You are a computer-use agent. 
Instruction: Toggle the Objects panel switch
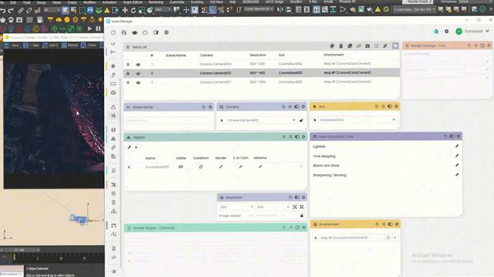click(x=297, y=137)
